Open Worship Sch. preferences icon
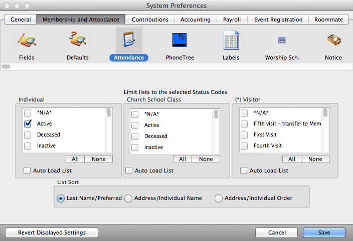 click(x=282, y=40)
